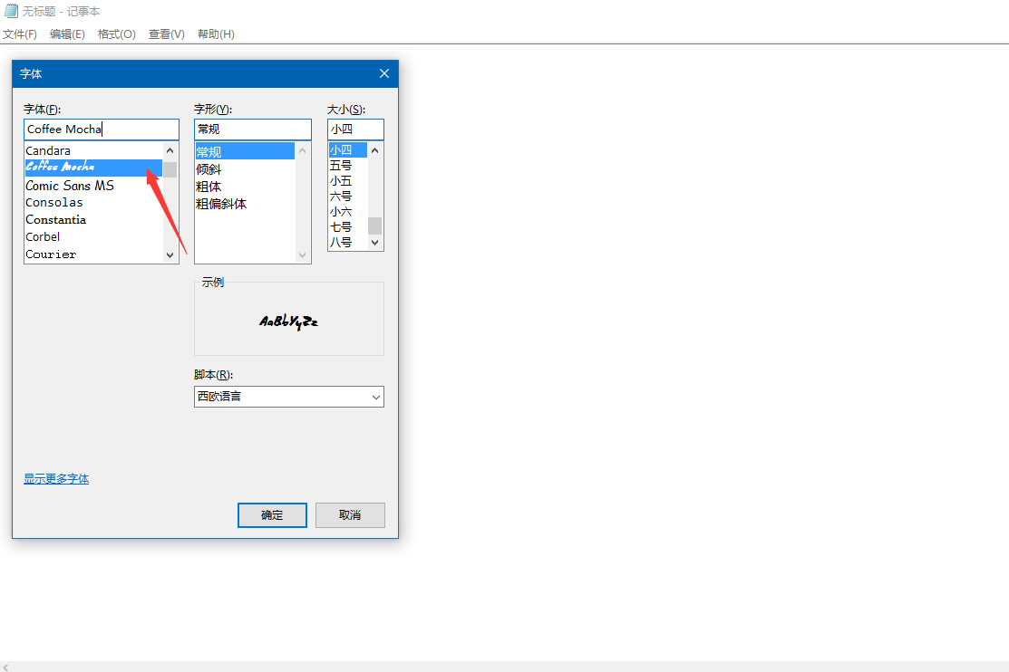The height and width of the screenshot is (672, 1009).
Task: Choose 倾斜 font style
Action: [x=245, y=169]
